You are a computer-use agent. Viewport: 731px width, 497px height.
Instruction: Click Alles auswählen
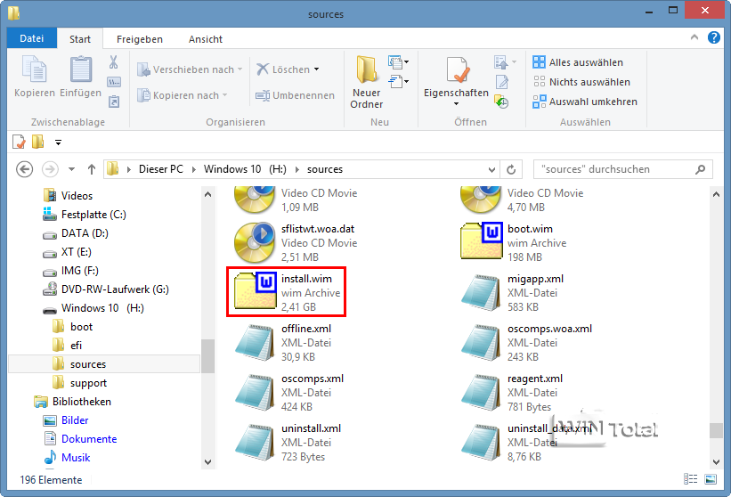[578, 62]
